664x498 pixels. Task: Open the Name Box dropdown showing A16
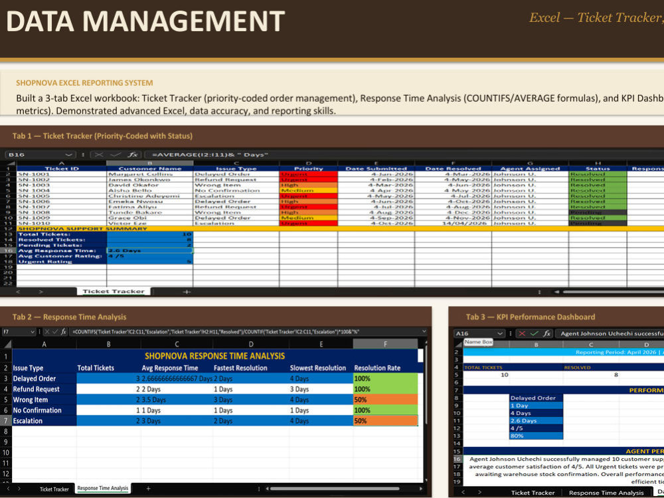(500, 334)
